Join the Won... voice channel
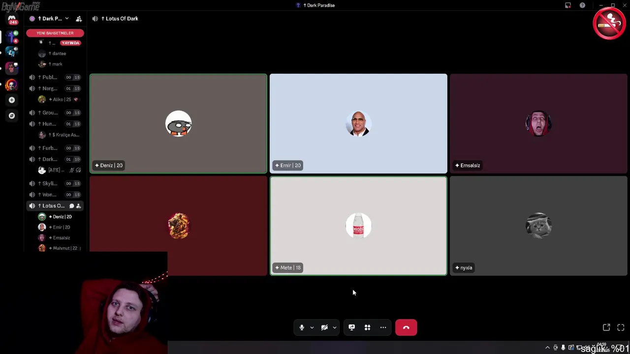The height and width of the screenshot is (354, 630). pos(54,195)
